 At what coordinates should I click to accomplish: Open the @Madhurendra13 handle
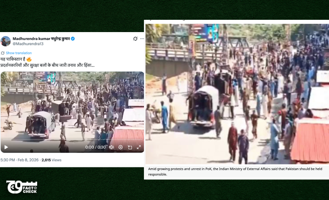pyautogui.click(x=28, y=44)
